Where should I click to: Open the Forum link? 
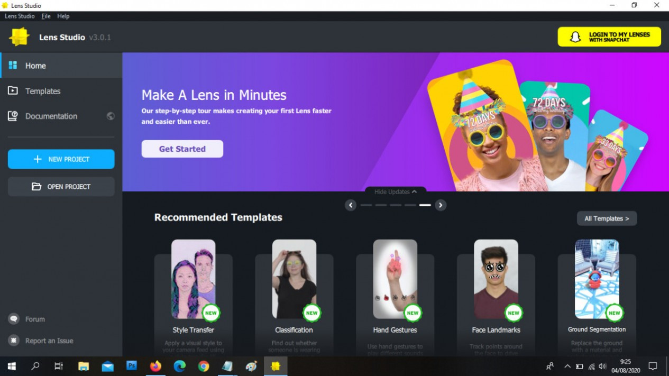point(35,319)
